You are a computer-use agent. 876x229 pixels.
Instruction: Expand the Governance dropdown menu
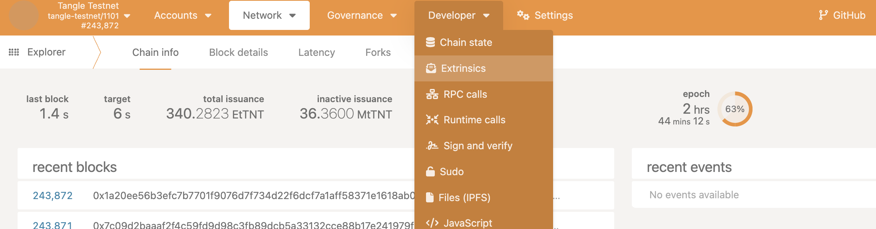362,15
